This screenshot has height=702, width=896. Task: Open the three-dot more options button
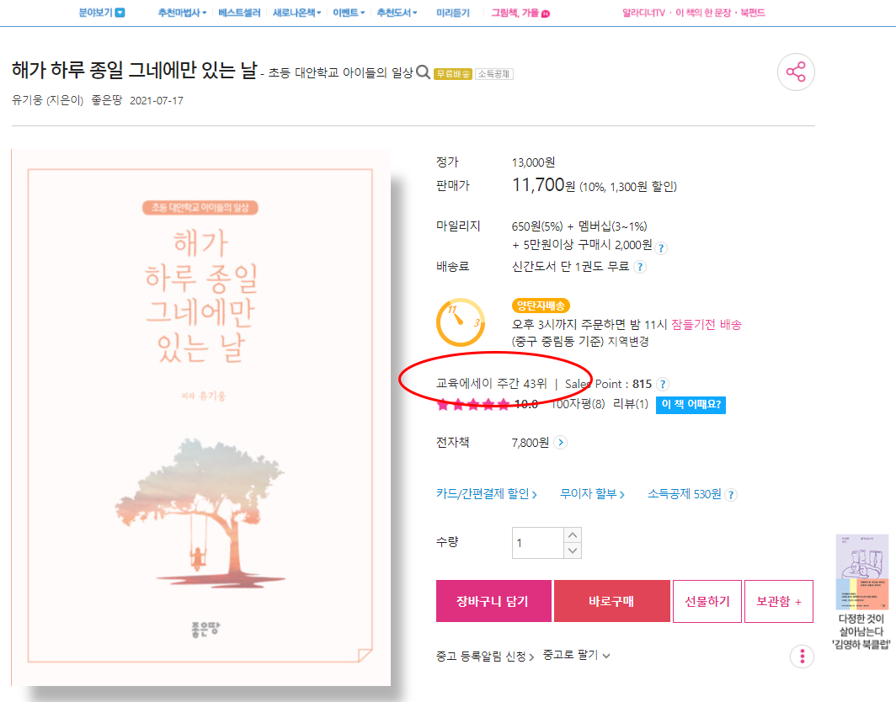tap(802, 657)
